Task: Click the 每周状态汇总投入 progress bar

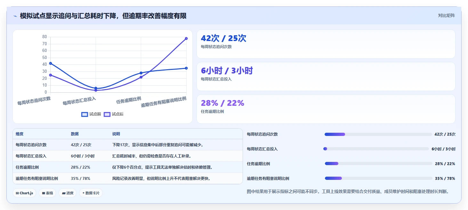Action: click(x=376, y=149)
